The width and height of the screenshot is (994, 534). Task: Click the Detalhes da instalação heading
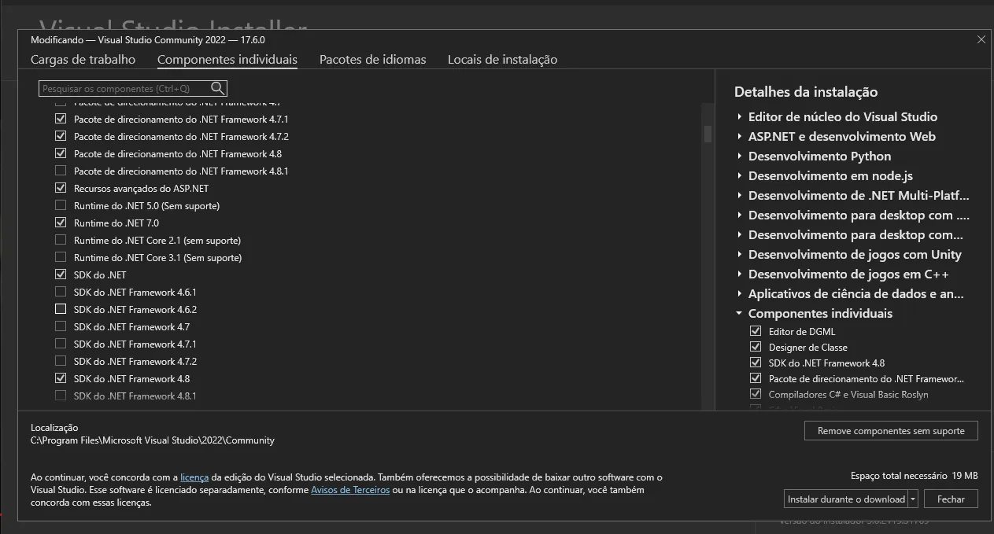point(806,92)
